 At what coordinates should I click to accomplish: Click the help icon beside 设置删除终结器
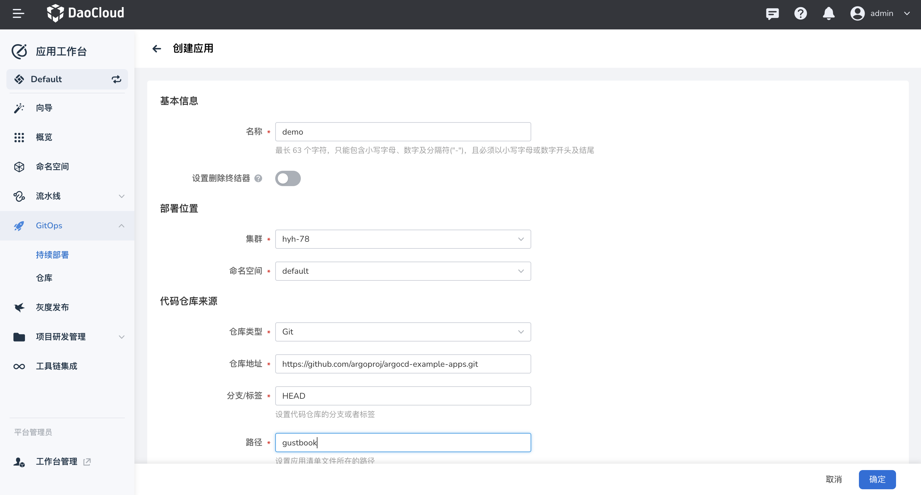258,178
